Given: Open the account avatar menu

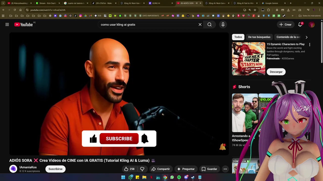Looking at the screenshot, I should [312, 24].
